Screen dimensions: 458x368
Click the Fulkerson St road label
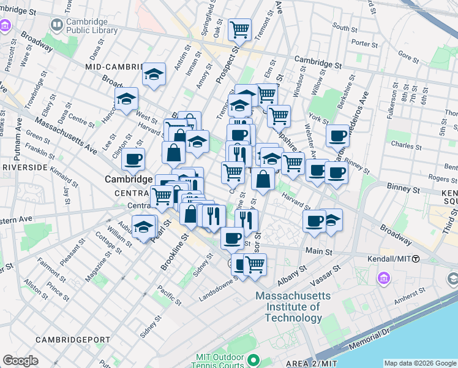(x=392, y=101)
